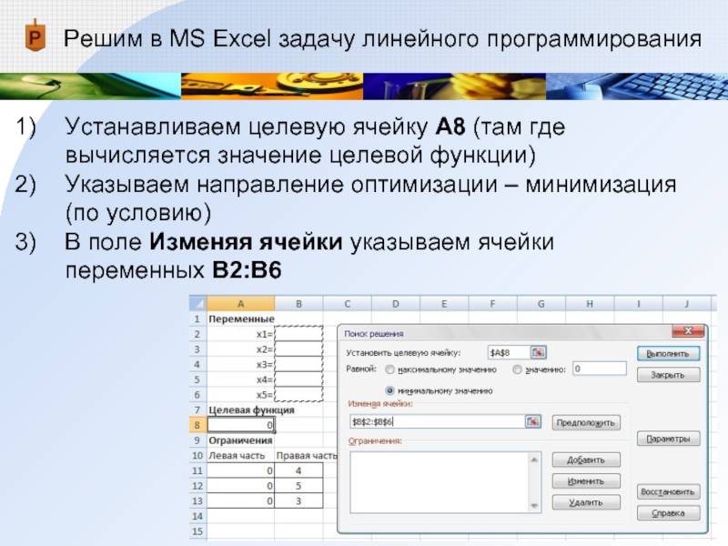Screen dimensions: 728x546
Task: Click cell A11 containing 0
Action: (x=241, y=470)
